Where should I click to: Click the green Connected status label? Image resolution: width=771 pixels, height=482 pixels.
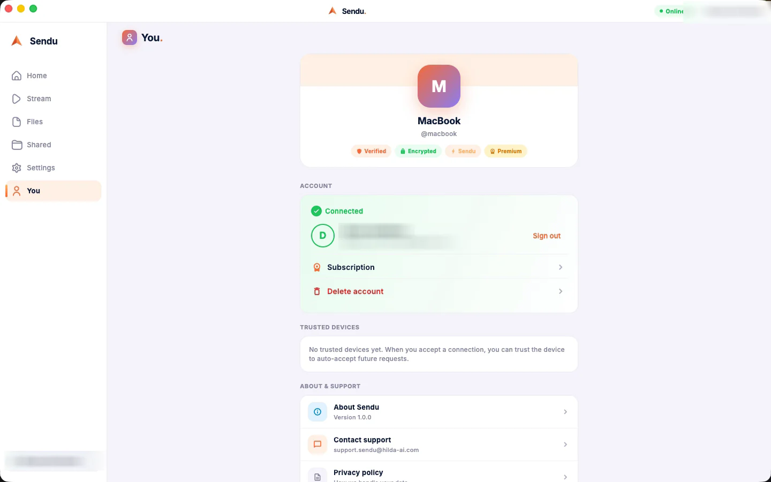coord(344,211)
